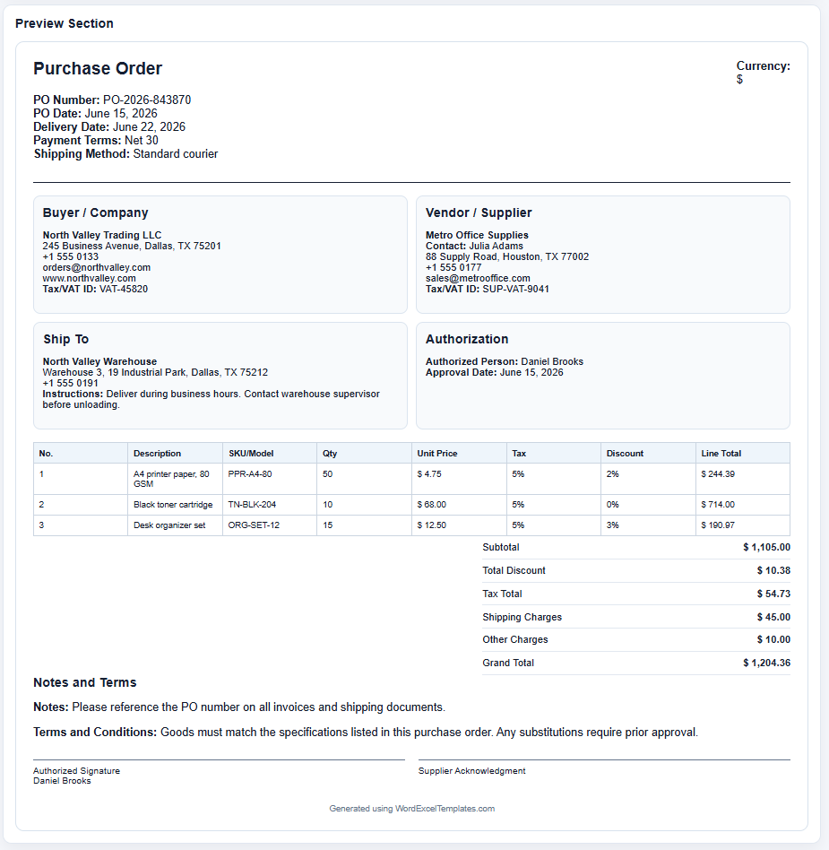Click the www.northvalley.com website text
The width and height of the screenshot is (829, 850).
coord(90,278)
